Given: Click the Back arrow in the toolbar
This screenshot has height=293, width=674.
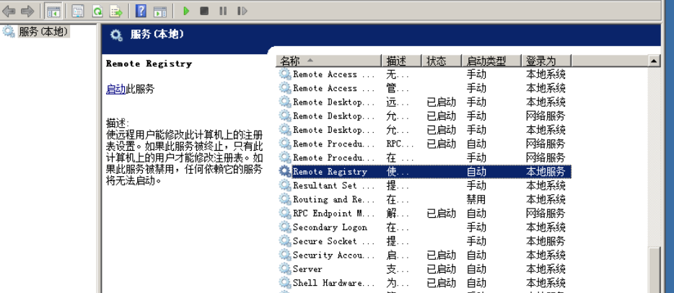Looking at the screenshot, I should coord(9,11).
